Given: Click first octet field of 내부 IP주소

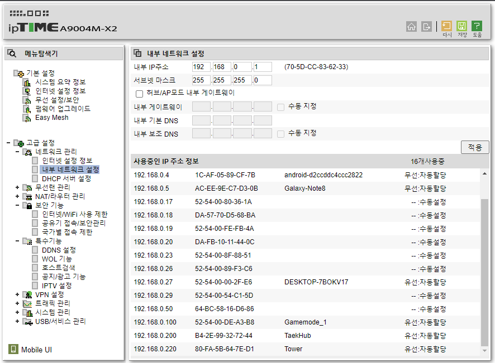Looking at the screenshot, I should (x=201, y=67).
